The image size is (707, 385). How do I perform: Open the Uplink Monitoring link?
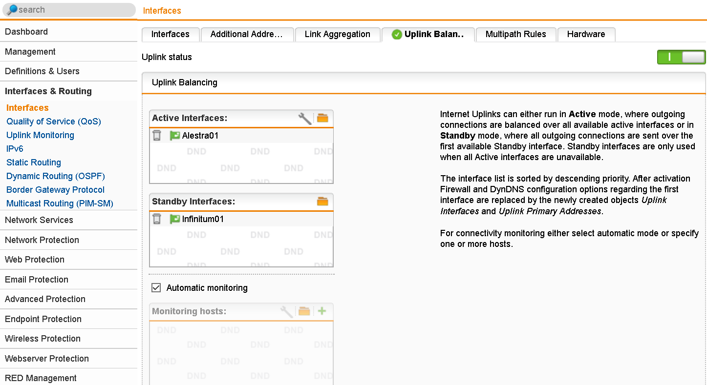pyautogui.click(x=40, y=135)
